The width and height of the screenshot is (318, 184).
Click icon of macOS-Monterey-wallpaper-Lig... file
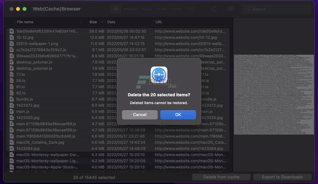12,161
